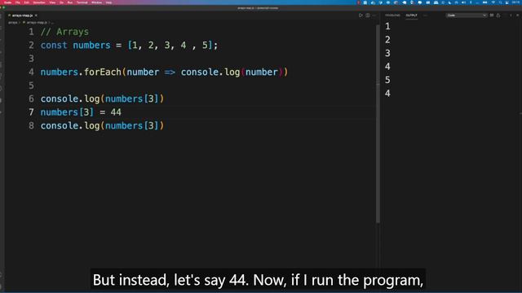Screen dimensions: 522x293
Task: Click the '// Arrays' comment
Action: point(64,32)
